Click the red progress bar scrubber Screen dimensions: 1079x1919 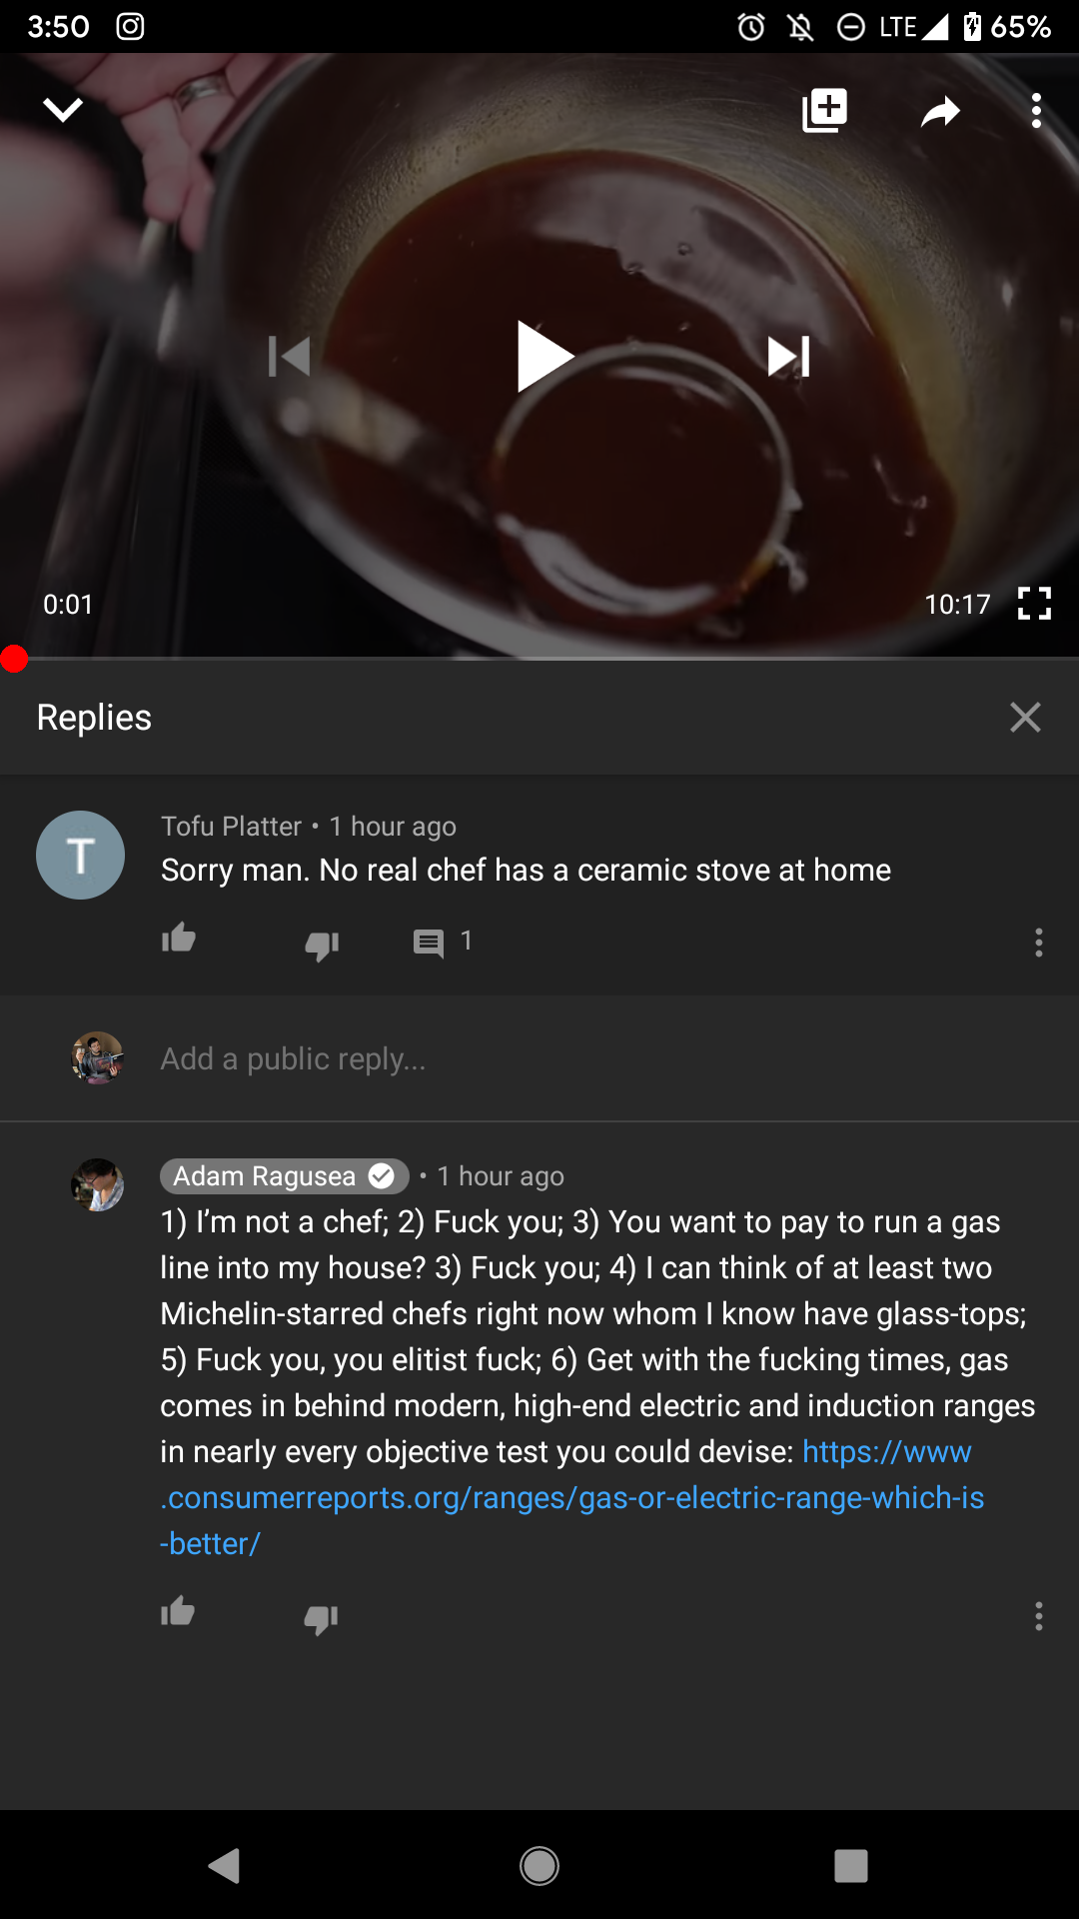point(14,659)
